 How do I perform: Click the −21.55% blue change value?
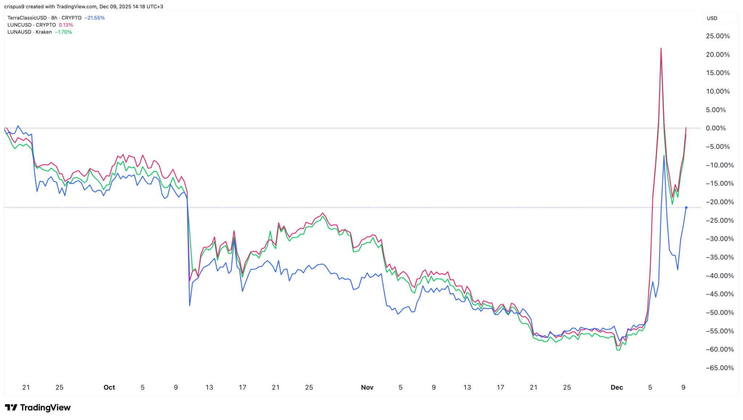coord(94,18)
